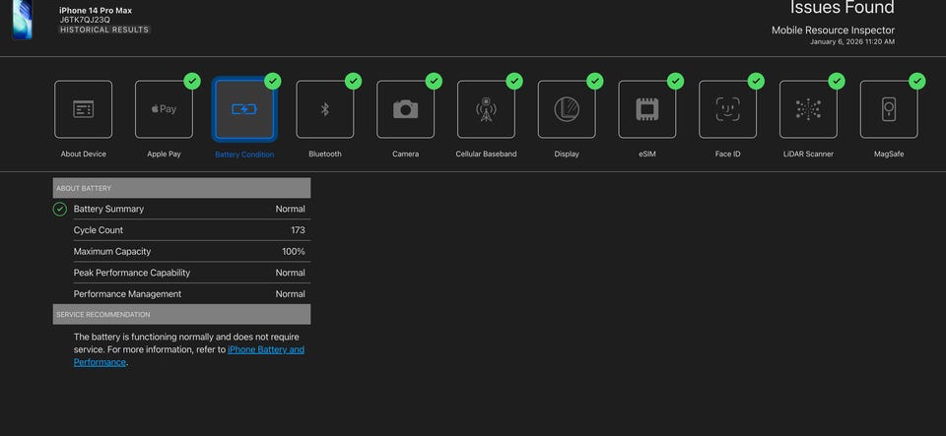Open the Bluetooth diagnostic tile
The width and height of the screenshot is (946, 436).
click(325, 109)
